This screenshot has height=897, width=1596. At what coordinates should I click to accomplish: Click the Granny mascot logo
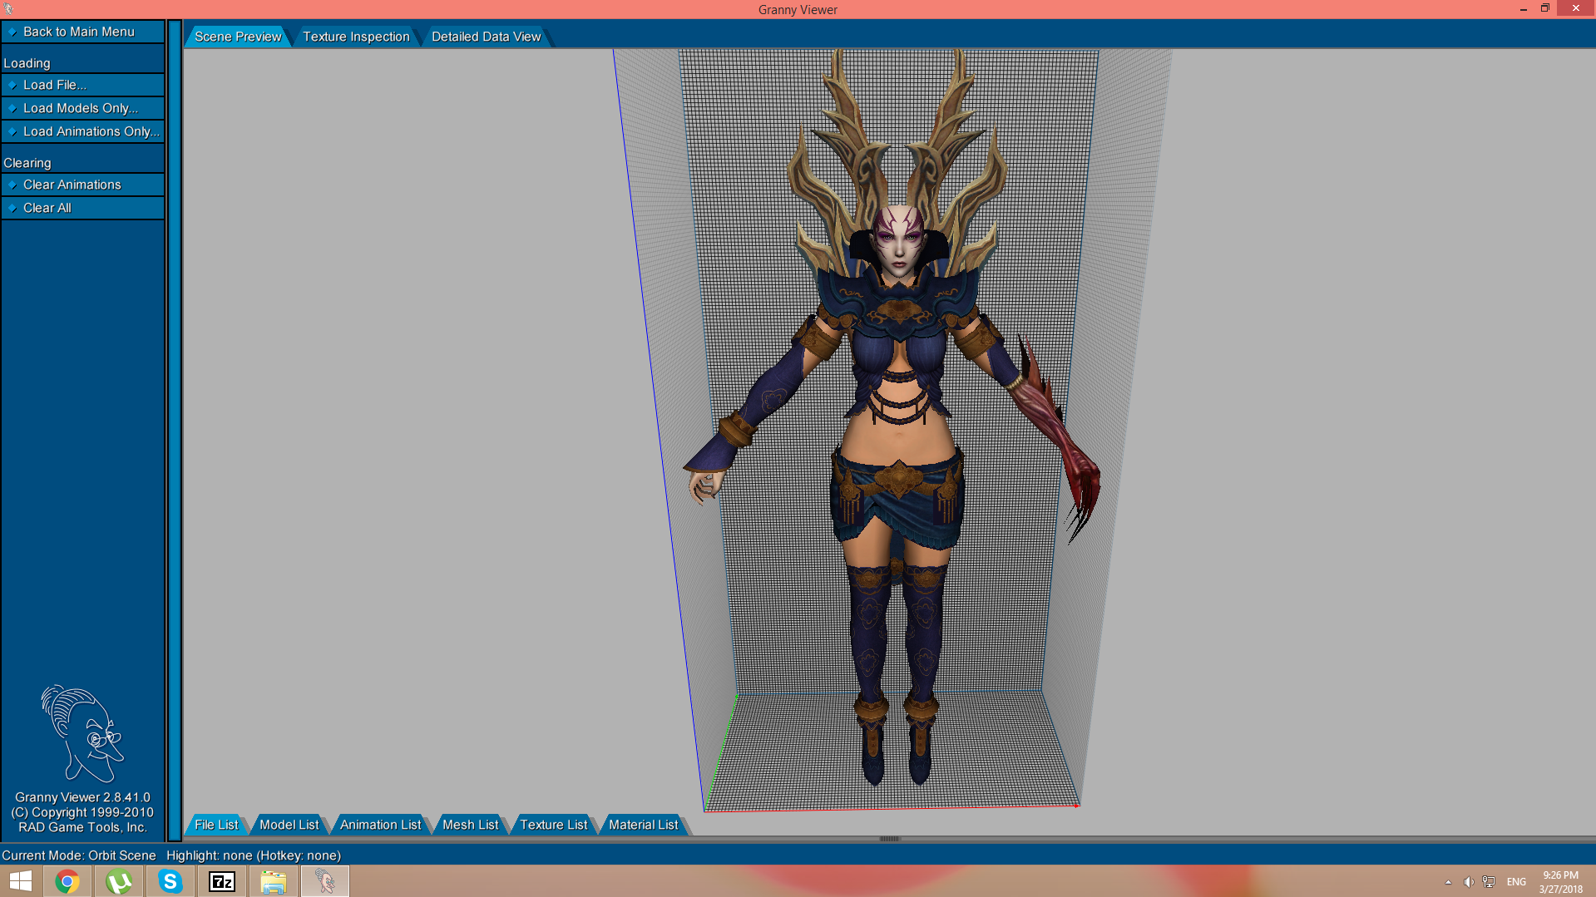pos(82,733)
